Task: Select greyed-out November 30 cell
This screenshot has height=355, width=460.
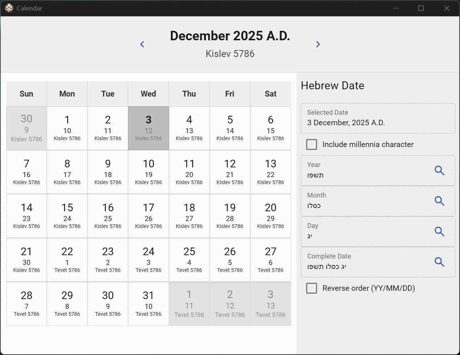Action: [26, 128]
